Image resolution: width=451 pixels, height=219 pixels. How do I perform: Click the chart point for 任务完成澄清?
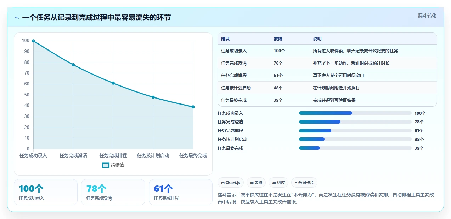pos(73,65)
